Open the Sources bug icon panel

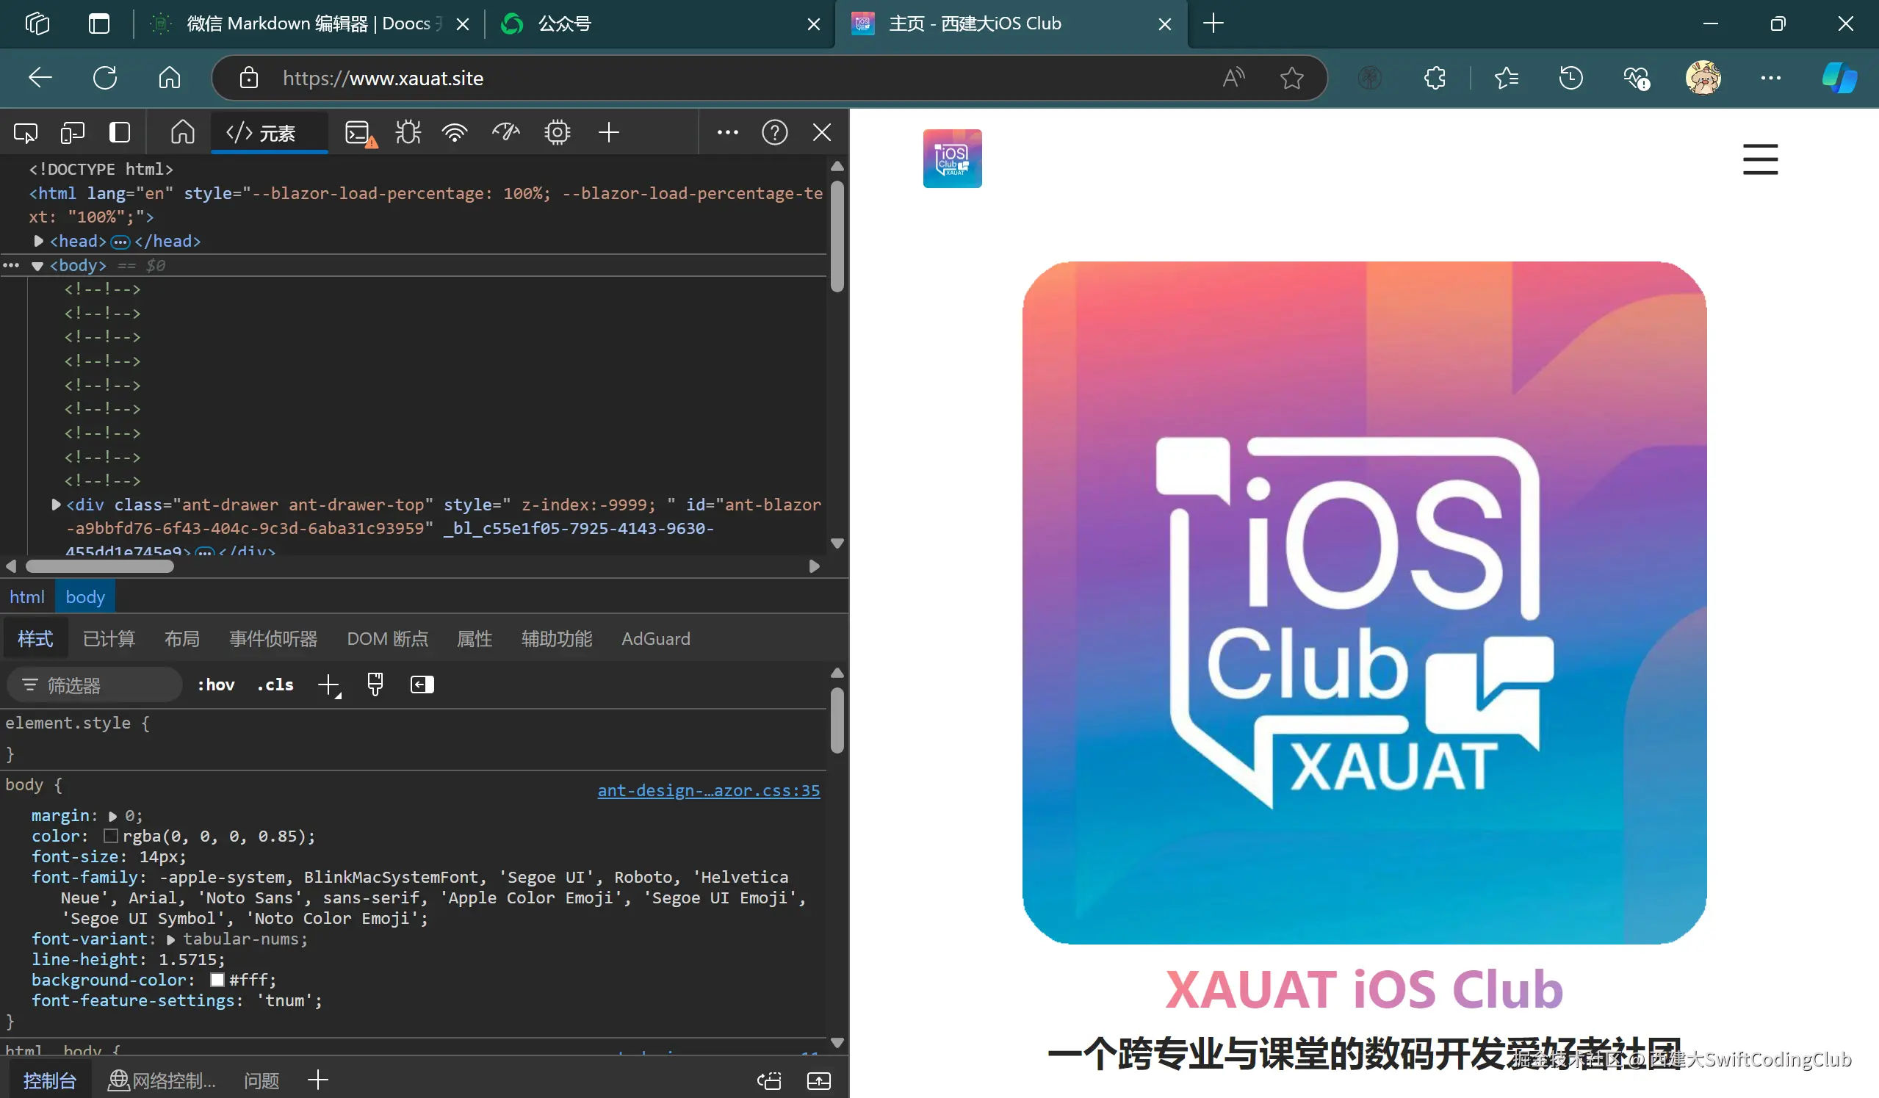pyautogui.click(x=408, y=133)
